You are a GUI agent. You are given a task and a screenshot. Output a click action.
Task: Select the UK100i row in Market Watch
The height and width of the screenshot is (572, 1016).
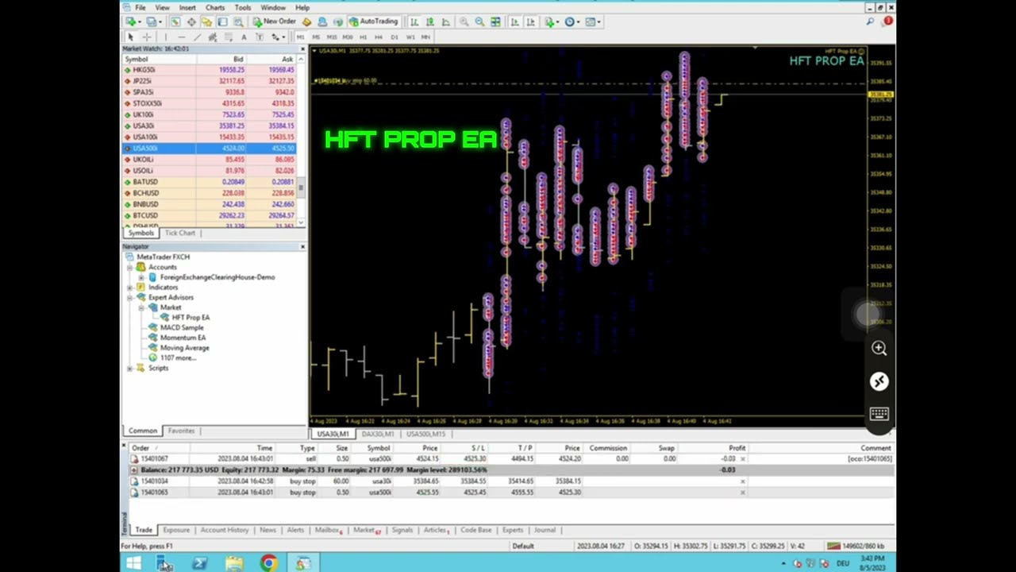tap(210, 114)
